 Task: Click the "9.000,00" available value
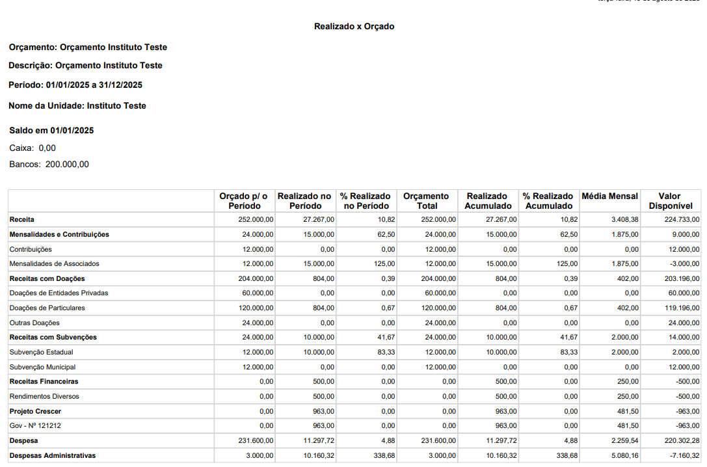pyautogui.click(x=686, y=234)
